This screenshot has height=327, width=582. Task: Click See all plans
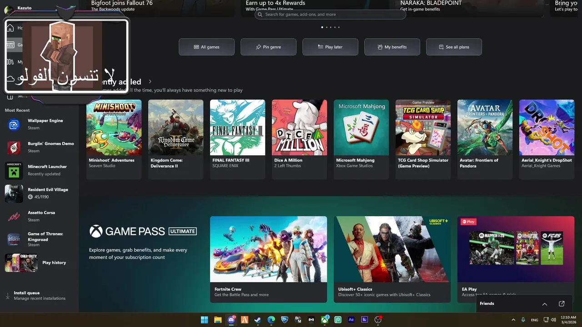click(x=454, y=47)
